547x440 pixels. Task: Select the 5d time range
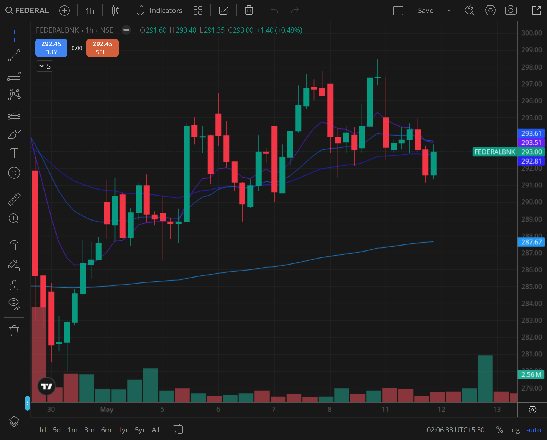(57, 430)
